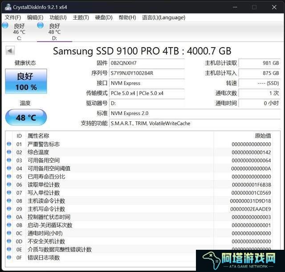Click raw value 00000001C0569
The image size is (285, 272).
[251, 193]
